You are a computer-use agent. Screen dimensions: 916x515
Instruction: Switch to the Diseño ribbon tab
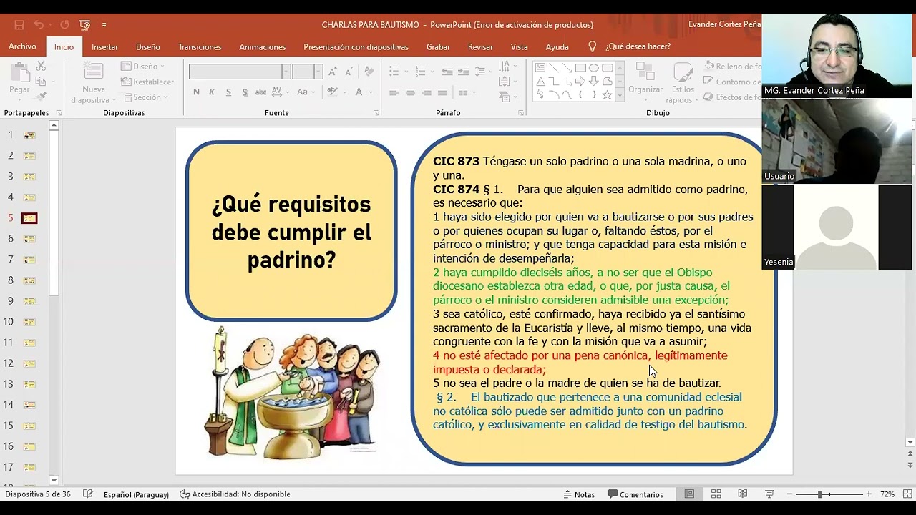click(148, 46)
